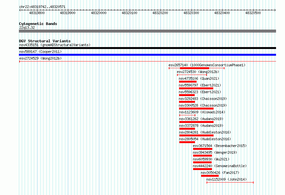Click ruler position 48320000
285x195 pixels.
(99, 13)
